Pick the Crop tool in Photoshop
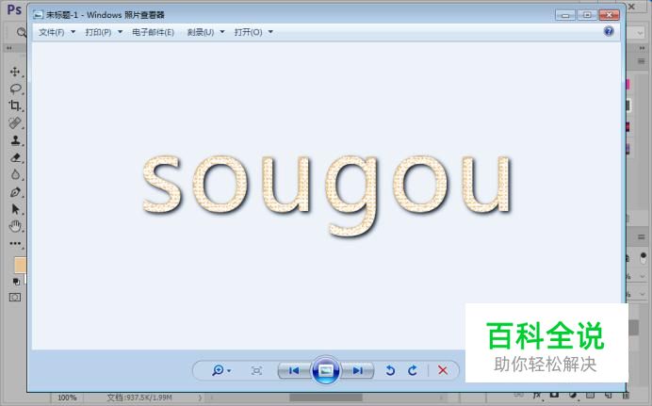The image size is (652, 406). (15, 106)
